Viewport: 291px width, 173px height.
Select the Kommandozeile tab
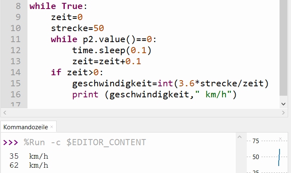[x=25, y=127]
